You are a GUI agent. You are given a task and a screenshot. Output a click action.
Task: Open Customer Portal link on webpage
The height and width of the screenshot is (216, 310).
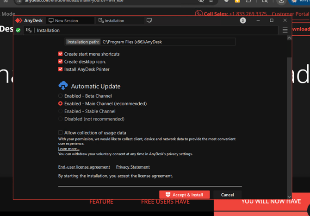coord(290,14)
